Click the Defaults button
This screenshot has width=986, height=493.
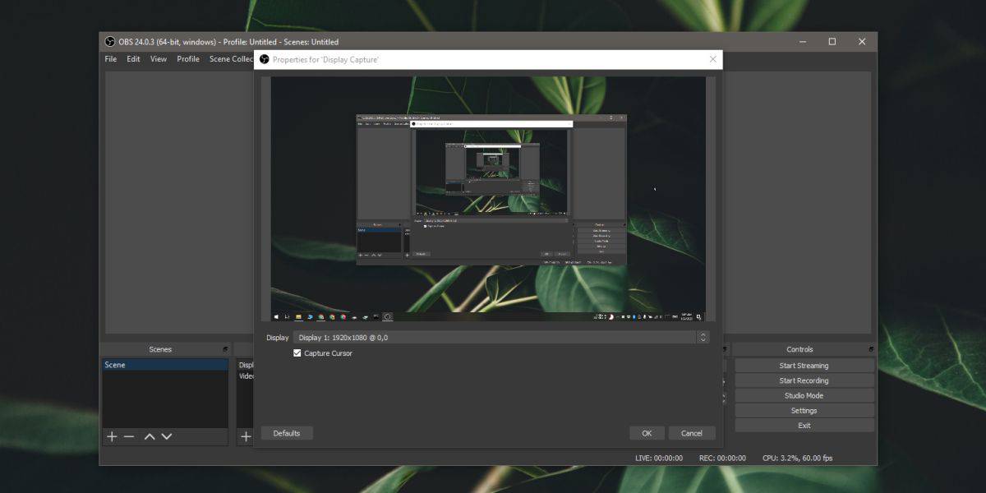point(287,433)
